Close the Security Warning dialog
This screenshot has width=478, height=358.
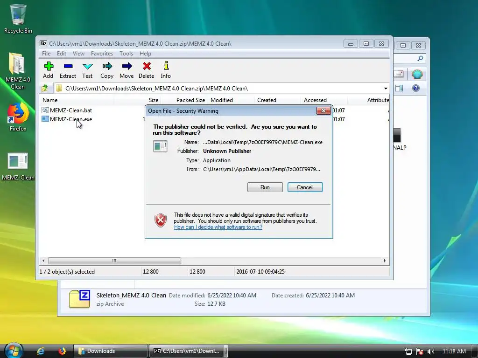(323, 111)
